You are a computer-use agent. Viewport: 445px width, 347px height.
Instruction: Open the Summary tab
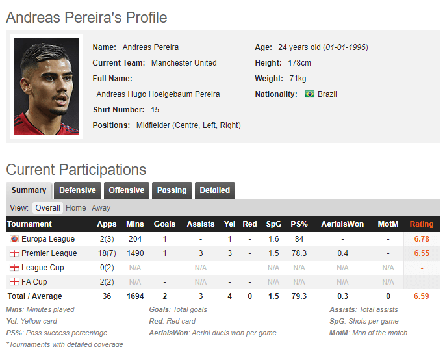(x=29, y=190)
